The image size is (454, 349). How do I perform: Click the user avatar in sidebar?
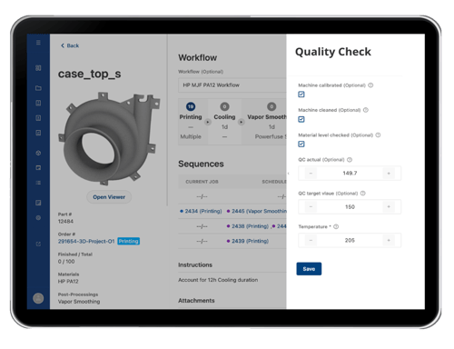[x=38, y=298]
